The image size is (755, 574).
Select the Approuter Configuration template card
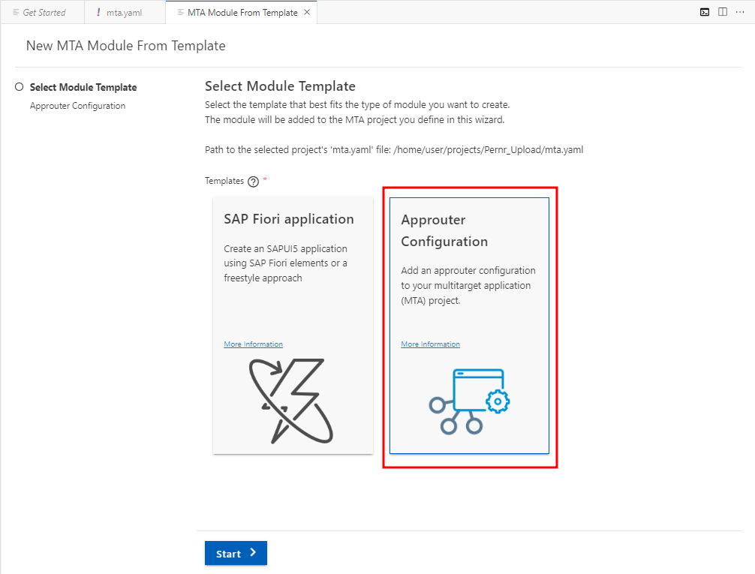470,326
